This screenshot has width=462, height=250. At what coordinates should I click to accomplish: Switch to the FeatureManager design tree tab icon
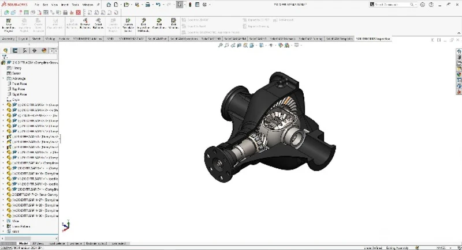point(6,51)
